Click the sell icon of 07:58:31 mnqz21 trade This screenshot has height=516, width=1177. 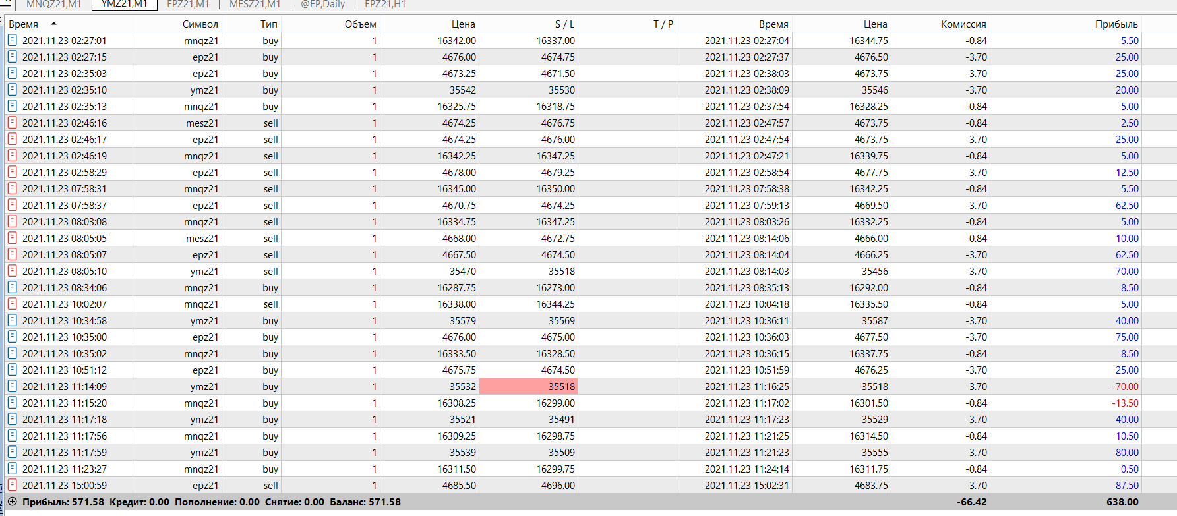click(x=12, y=188)
